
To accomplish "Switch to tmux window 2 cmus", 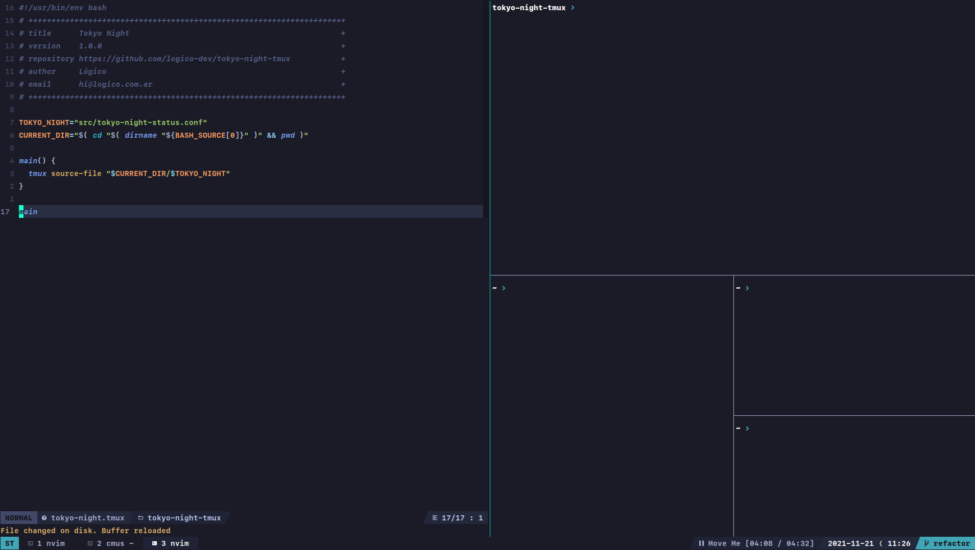I will (110, 543).
